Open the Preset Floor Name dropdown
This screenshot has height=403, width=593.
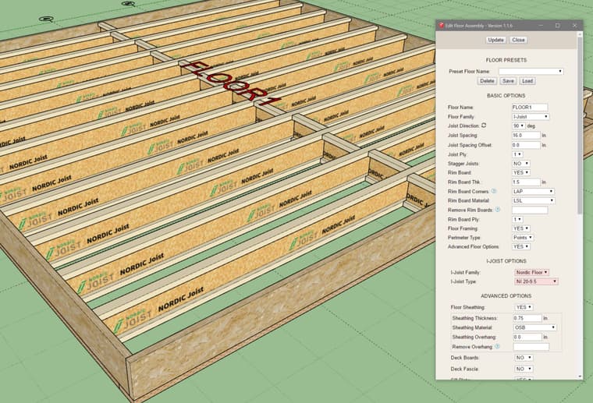click(531, 71)
